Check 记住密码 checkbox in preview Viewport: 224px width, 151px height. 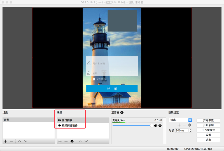(94, 79)
